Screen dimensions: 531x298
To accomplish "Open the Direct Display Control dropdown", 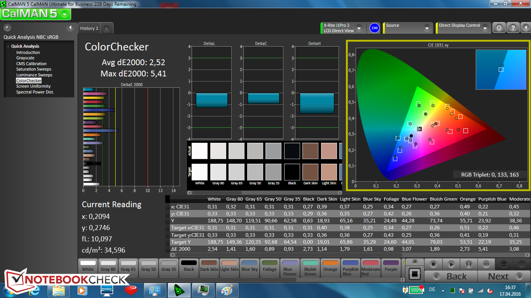I will pyautogui.click(x=485, y=28).
